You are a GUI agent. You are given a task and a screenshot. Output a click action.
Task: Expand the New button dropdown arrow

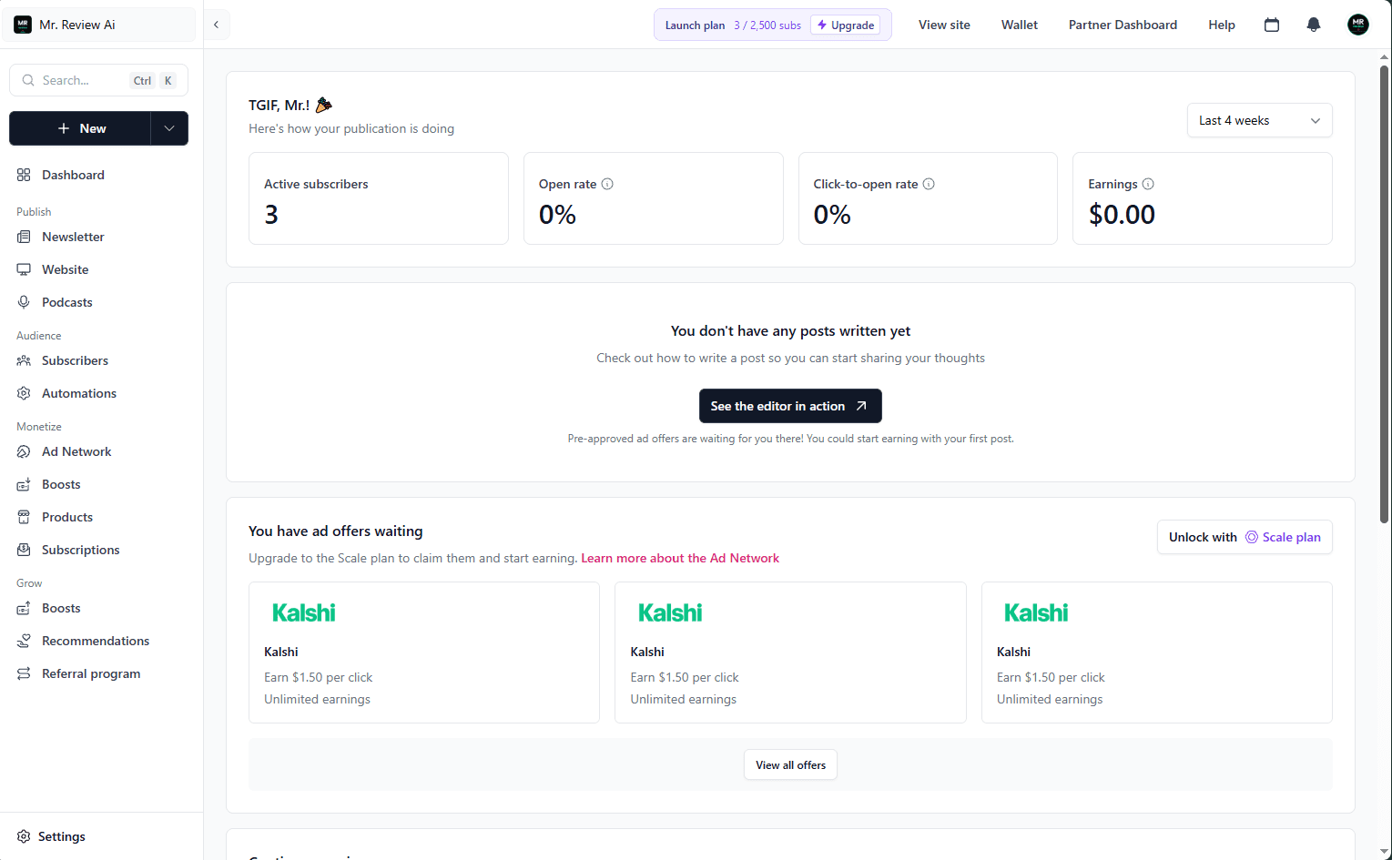tap(169, 128)
